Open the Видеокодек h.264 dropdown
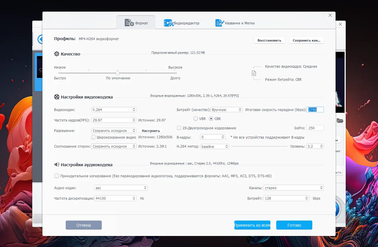Viewport: 378px width, 247px height. click(x=114, y=110)
